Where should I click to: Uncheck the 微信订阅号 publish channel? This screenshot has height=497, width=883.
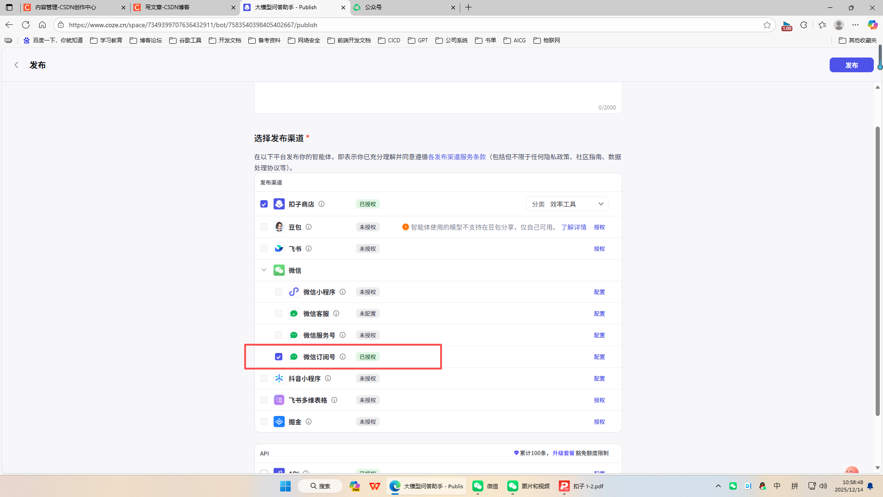pyautogui.click(x=279, y=357)
